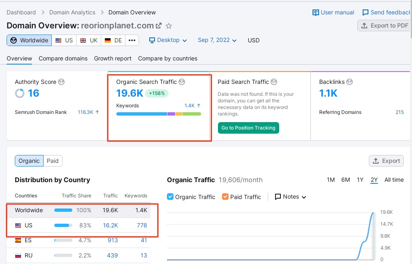412x264 pixels.
Task: Expand the Notes dropdown
Action: (290, 197)
